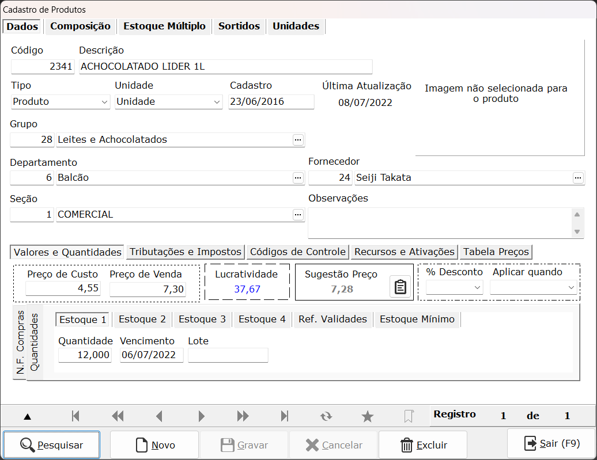Open the Tributações e Impostos tab
The image size is (597, 460).
(186, 252)
